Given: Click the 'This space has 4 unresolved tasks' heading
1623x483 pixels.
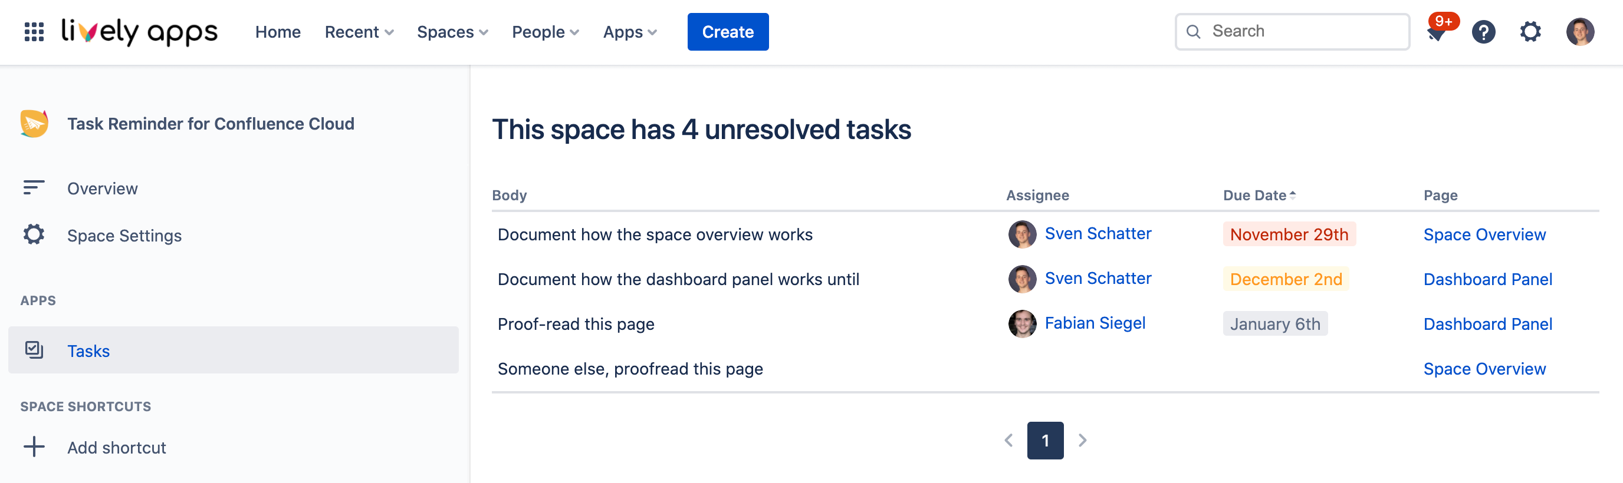Looking at the screenshot, I should click(701, 130).
